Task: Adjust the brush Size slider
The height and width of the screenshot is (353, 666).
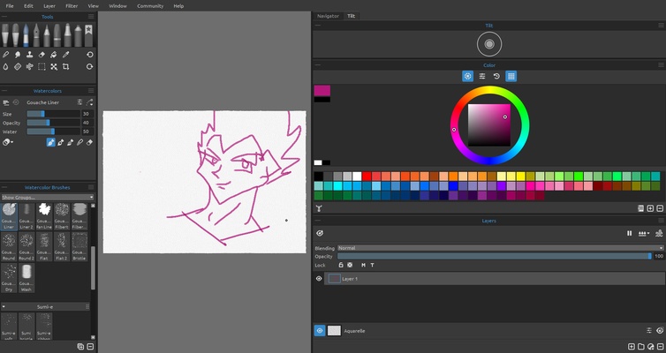Action: coord(54,114)
